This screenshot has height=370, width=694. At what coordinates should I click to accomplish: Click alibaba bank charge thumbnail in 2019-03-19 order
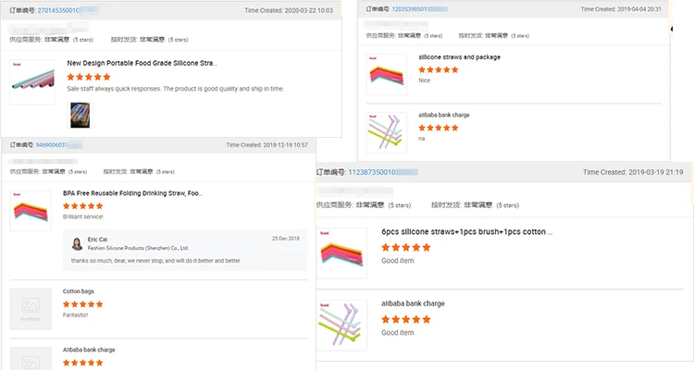point(341,326)
